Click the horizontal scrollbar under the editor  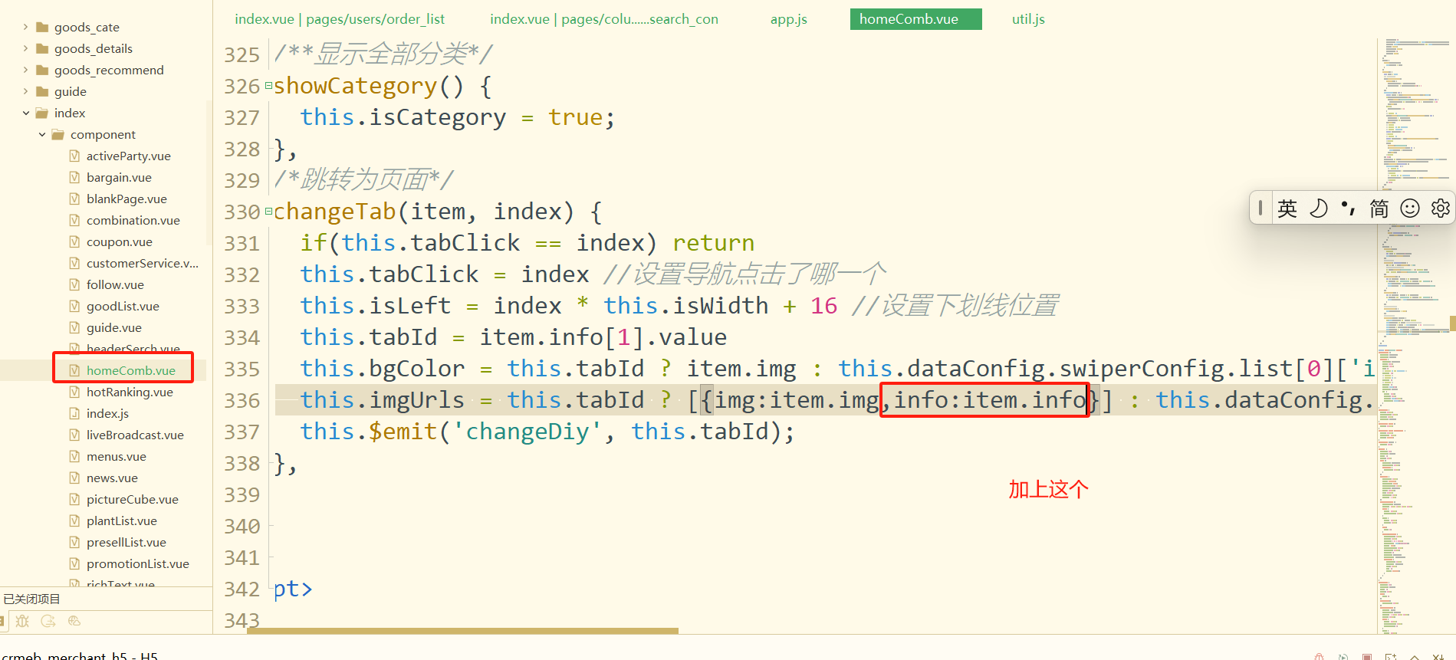pos(462,631)
